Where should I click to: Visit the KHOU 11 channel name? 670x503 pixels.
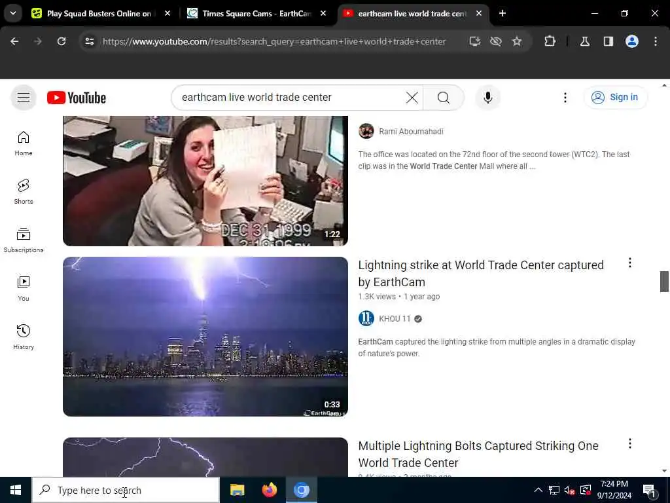pyautogui.click(x=395, y=319)
